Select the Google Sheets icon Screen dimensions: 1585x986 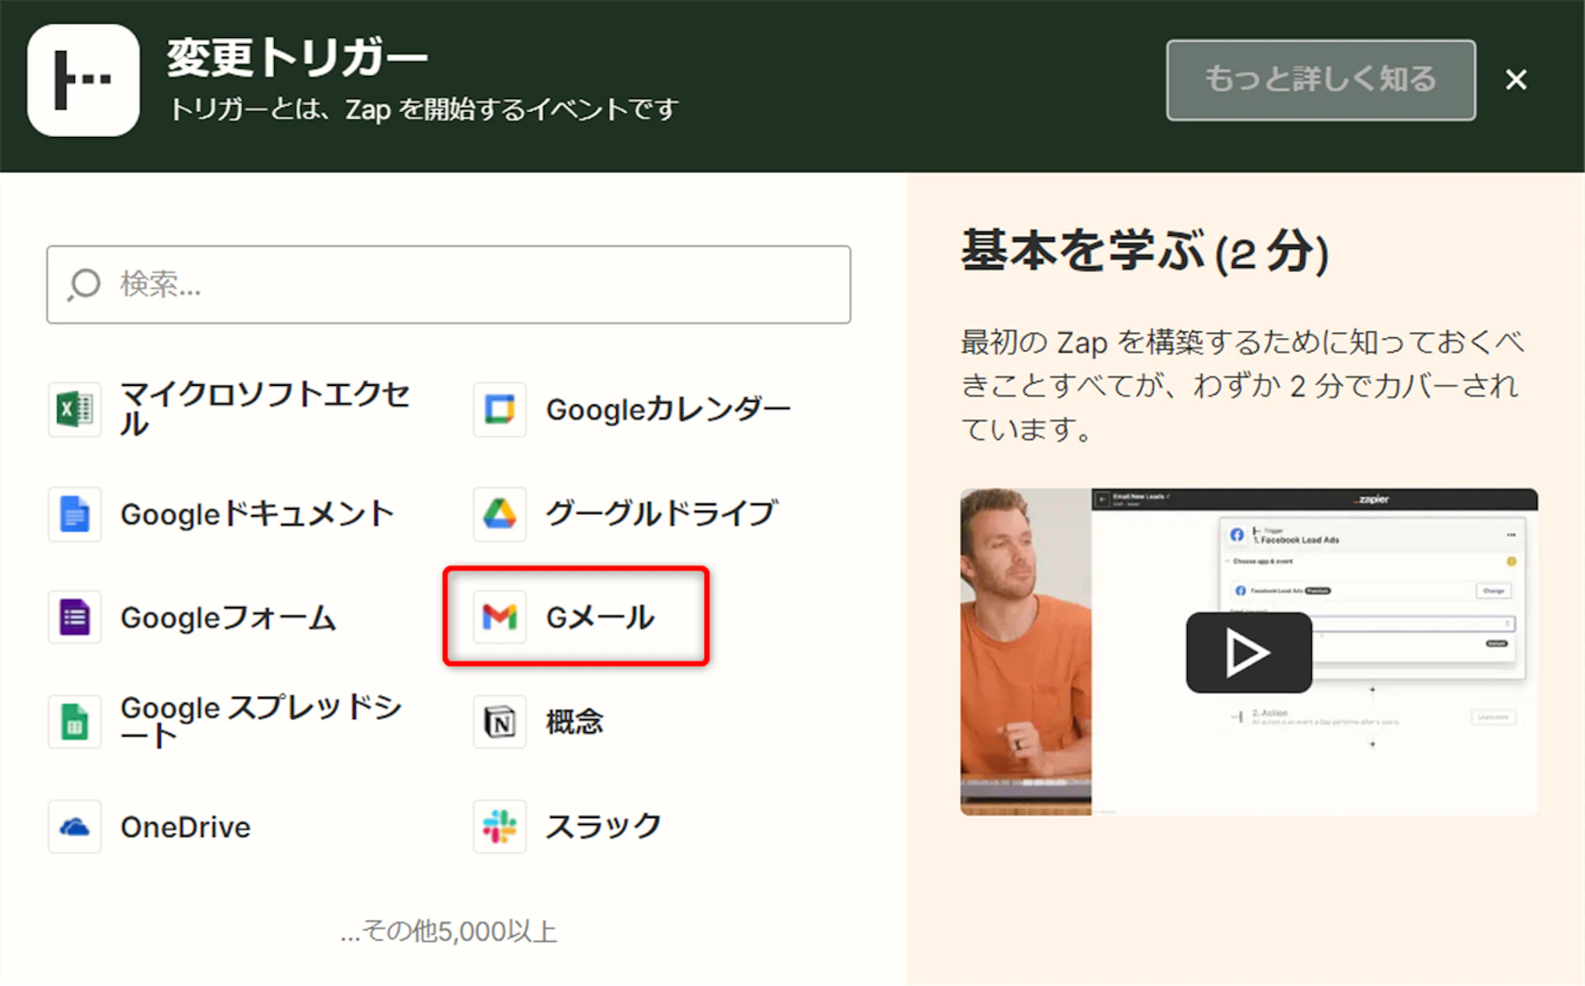click(x=74, y=722)
